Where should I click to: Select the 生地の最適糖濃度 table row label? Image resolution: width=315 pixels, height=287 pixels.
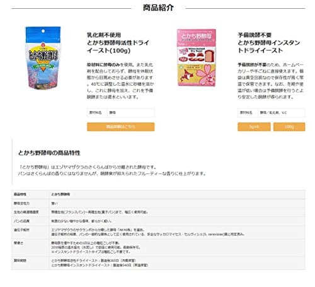tap(26, 212)
